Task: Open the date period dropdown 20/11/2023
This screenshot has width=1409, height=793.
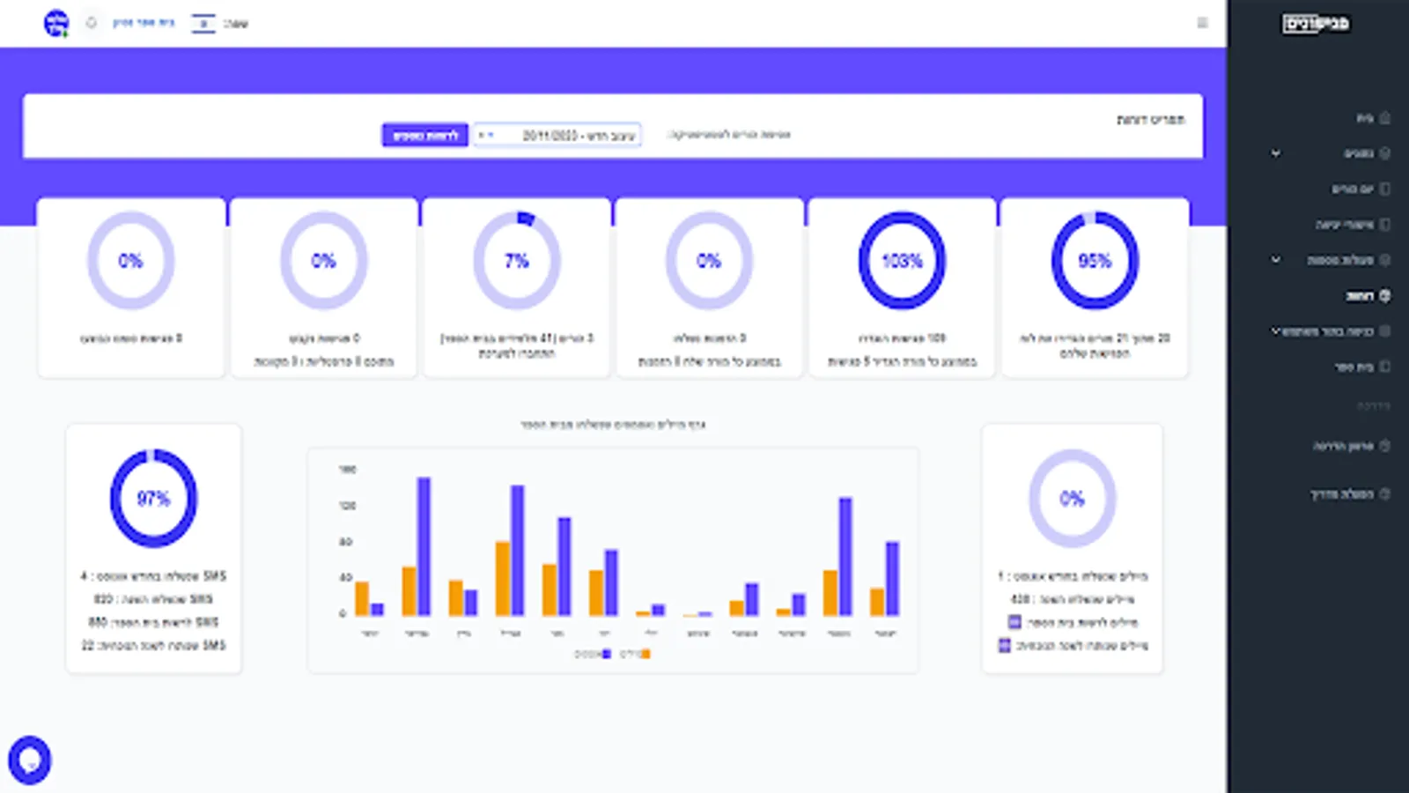Action: click(557, 135)
